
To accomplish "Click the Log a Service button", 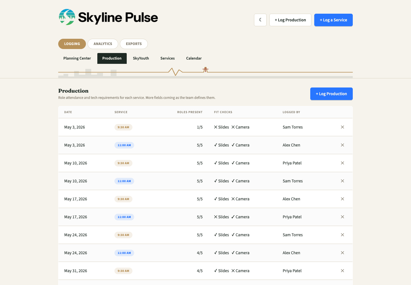I will (333, 20).
